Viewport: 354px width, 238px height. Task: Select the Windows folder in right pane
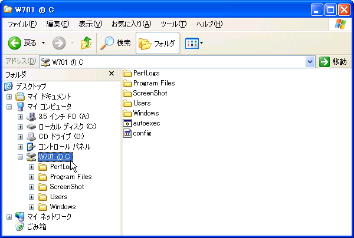coord(127,113)
